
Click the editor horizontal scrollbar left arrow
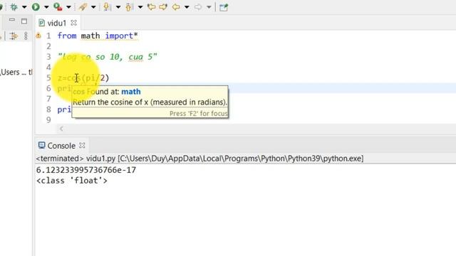[61, 129]
